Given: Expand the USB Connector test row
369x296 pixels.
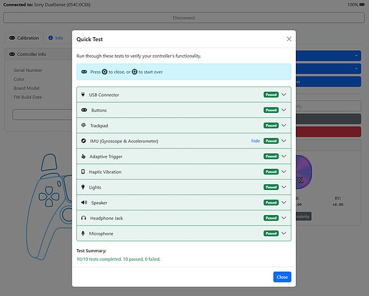Looking at the screenshot, I should tap(184, 94).
